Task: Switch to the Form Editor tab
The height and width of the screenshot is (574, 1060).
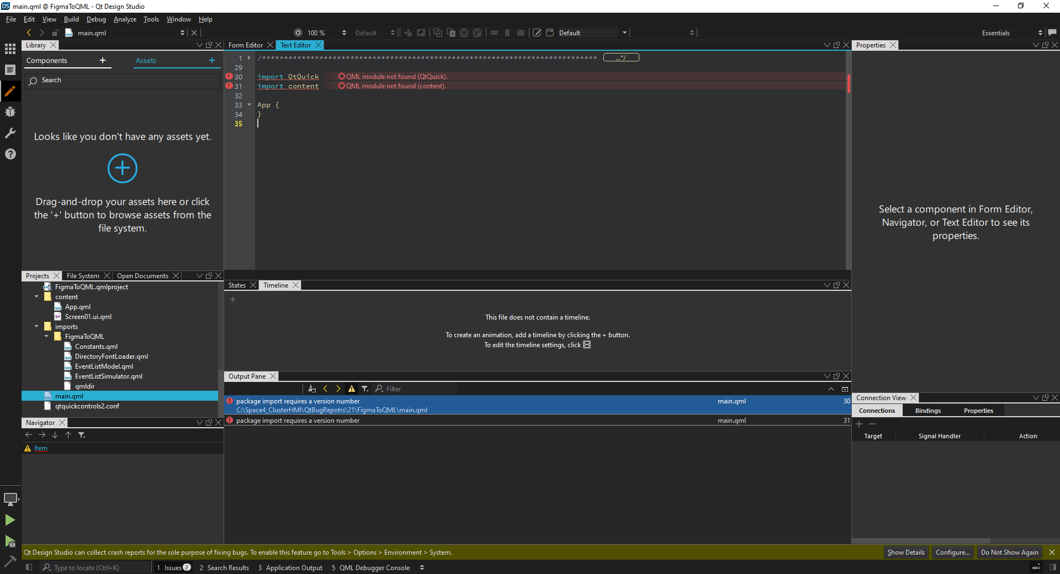Action: pos(246,45)
